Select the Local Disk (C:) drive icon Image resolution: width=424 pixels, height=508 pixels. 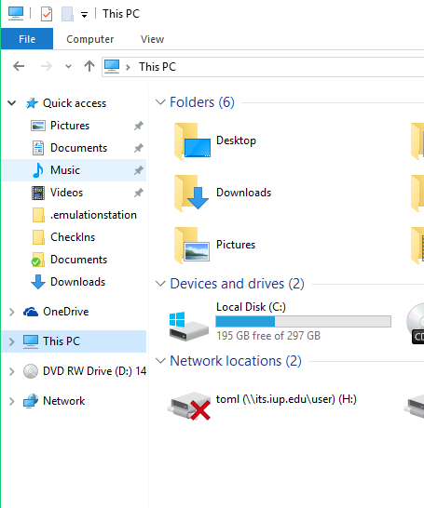click(x=189, y=326)
